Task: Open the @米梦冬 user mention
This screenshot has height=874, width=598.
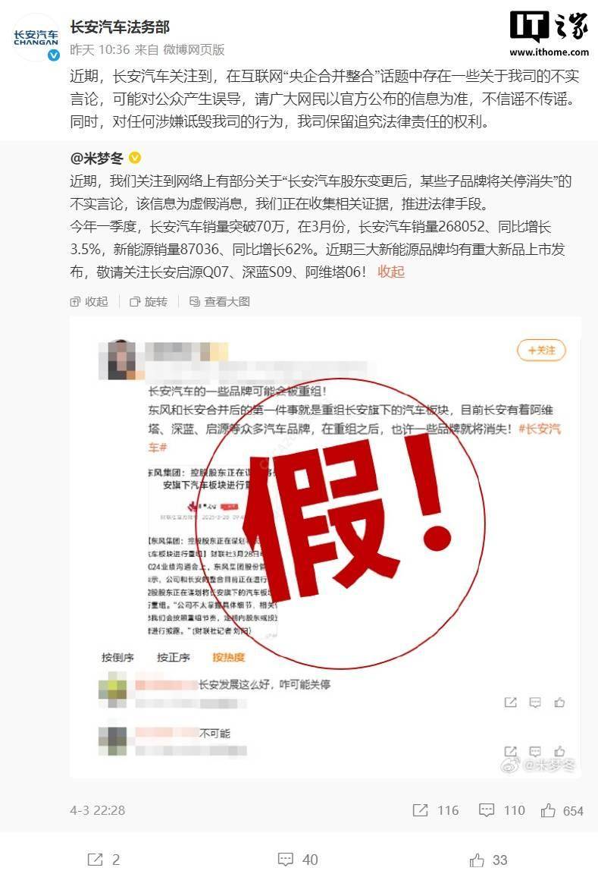Action: 97,159
